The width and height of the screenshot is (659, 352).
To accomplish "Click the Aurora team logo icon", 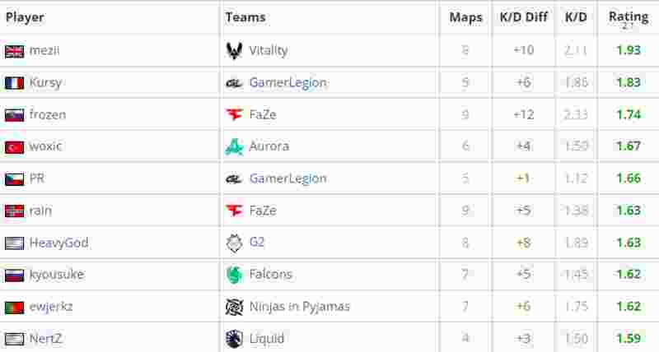I will pyautogui.click(x=234, y=146).
